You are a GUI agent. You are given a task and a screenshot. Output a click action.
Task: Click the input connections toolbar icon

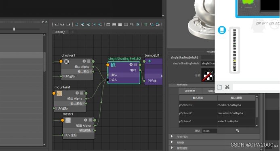tap(57, 24)
